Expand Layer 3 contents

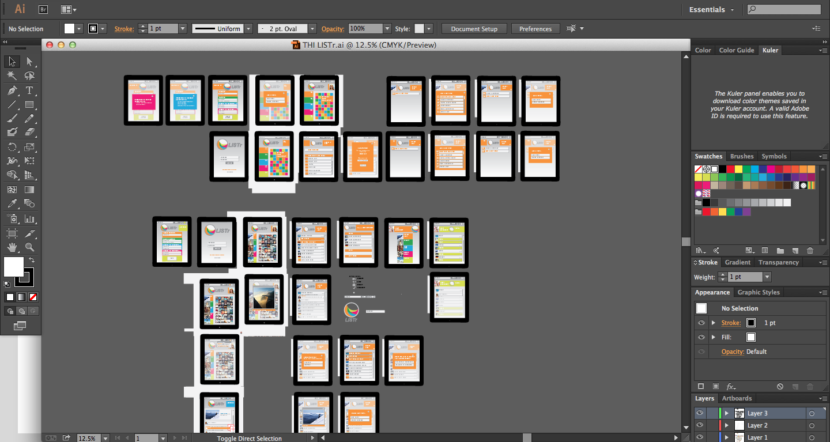coord(727,413)
